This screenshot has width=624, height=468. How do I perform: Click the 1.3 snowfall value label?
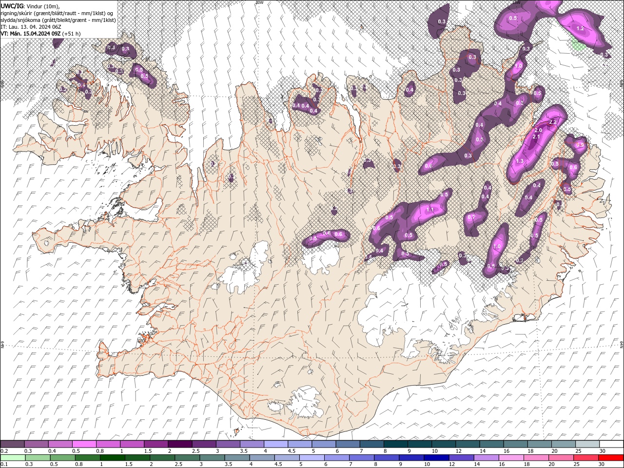click(x=520, y=161)
